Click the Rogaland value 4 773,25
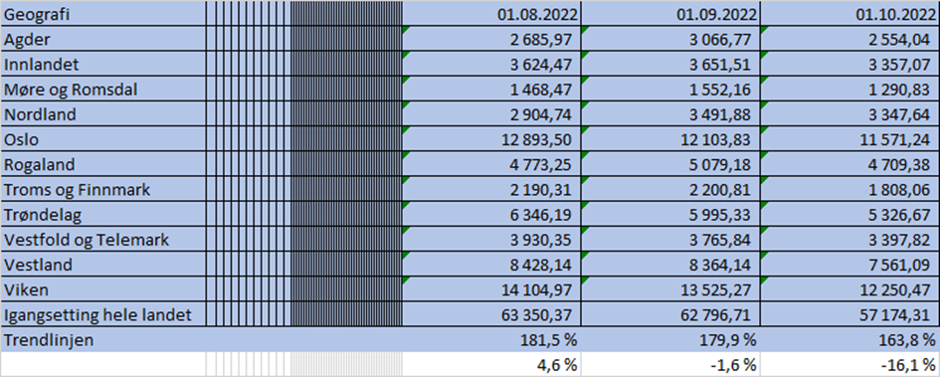Viewport: 940px width, 377px height. [491, 164]
